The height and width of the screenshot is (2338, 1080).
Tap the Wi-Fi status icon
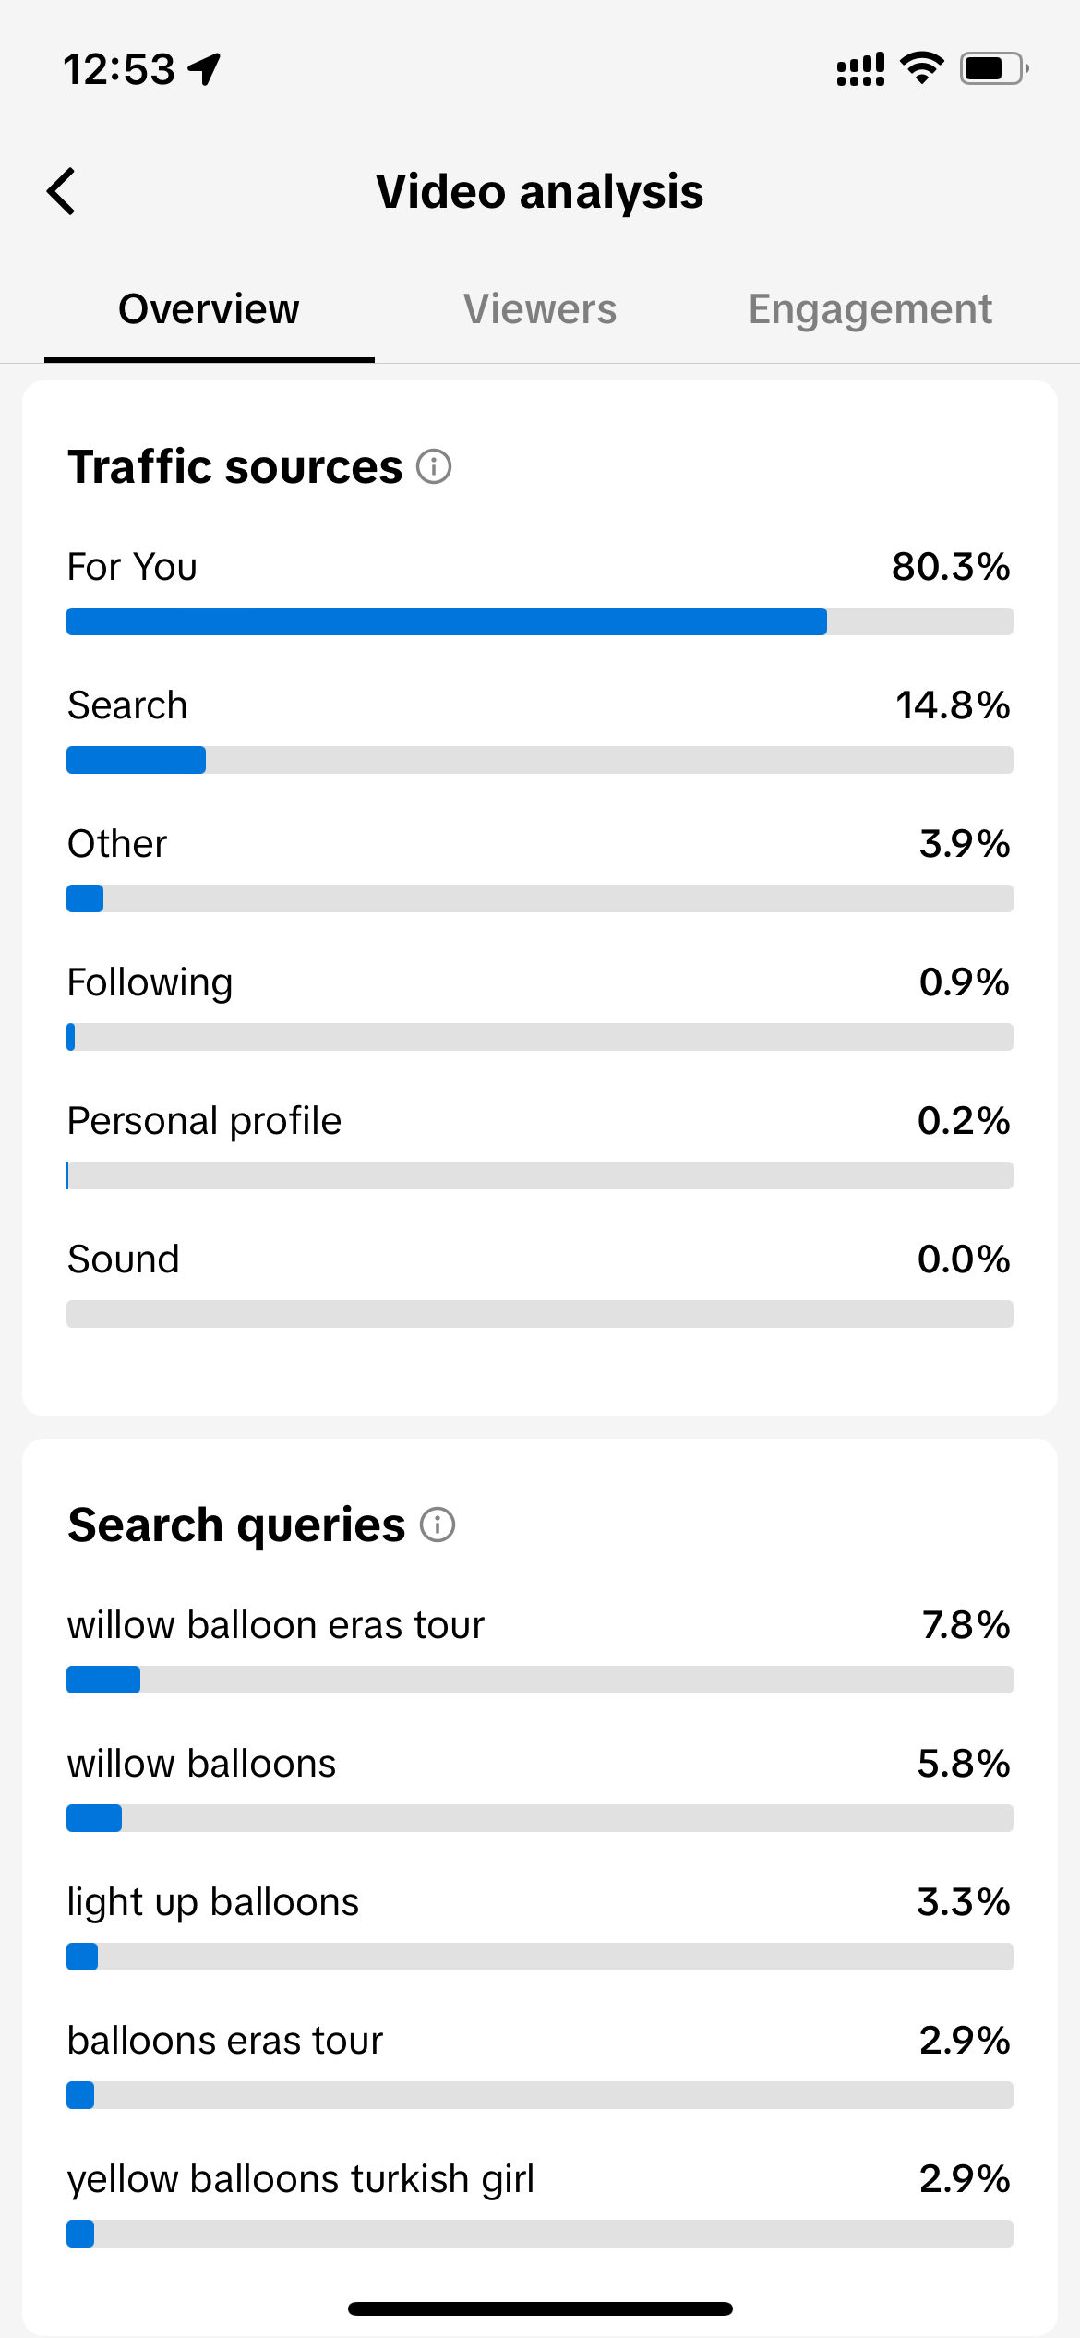pyautogui.click(x=921, y=68)
